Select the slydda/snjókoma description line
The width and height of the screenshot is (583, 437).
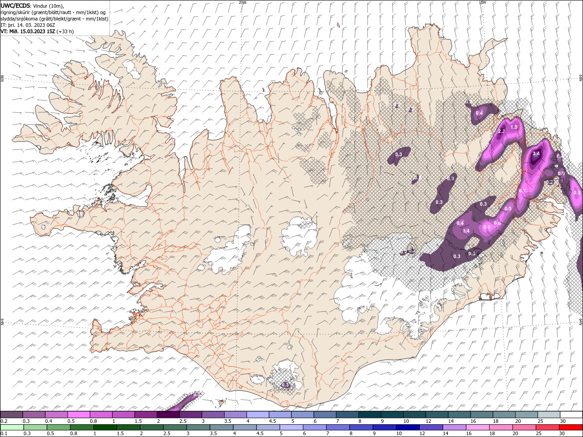pos(54,19)
